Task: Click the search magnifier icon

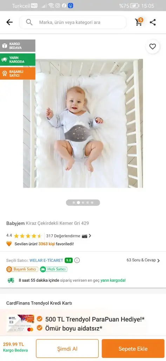Action: [x=29, y=22]
